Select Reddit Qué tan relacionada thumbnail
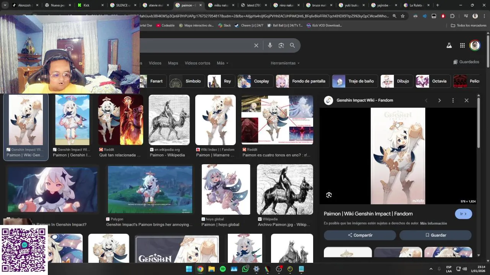490x275 pixels. pos(121,120)
